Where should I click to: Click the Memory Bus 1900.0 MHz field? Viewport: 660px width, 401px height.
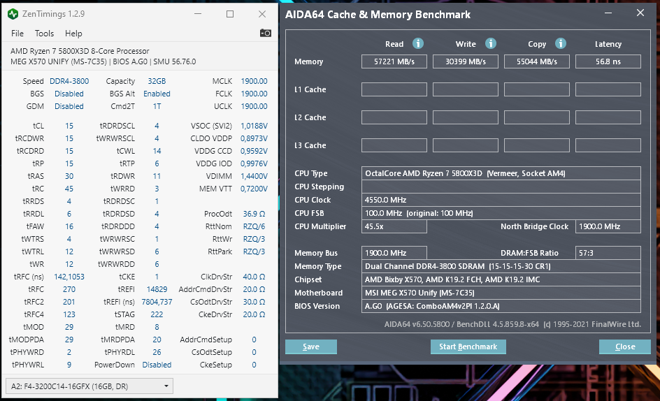pyautogui.click(x=394, y=253)
